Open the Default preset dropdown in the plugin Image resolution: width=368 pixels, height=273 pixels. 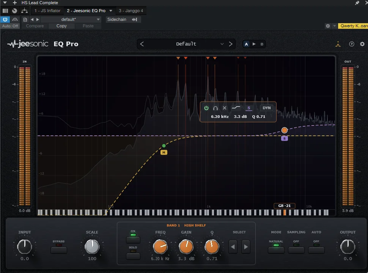point(186,44)
